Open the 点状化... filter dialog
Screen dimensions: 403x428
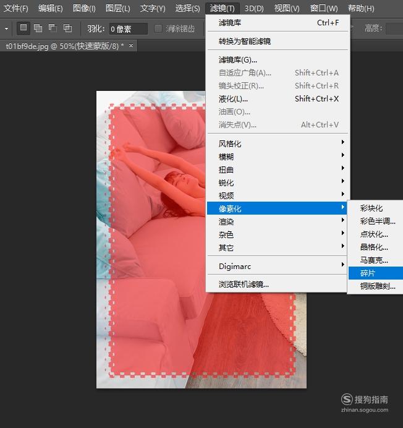[x=376, y=234]
